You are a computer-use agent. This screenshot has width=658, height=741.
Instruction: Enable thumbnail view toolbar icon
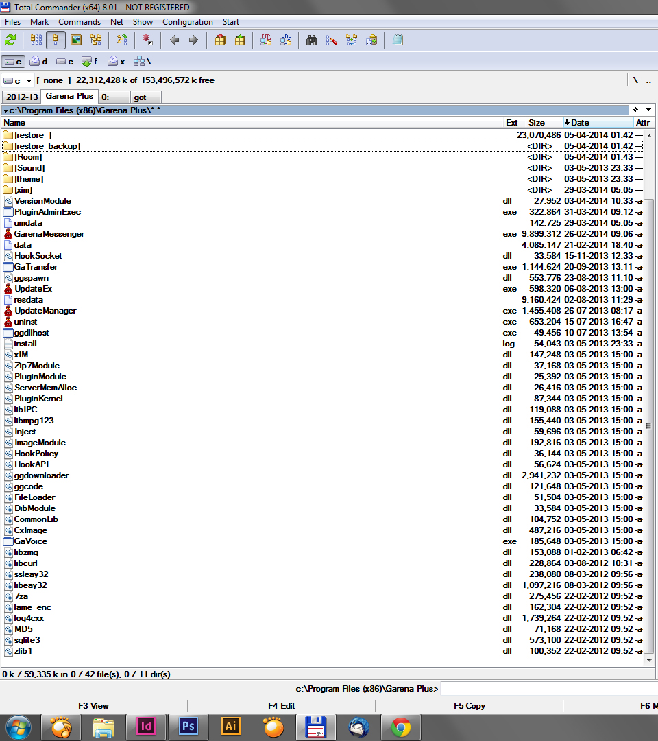tap(76, 40)
